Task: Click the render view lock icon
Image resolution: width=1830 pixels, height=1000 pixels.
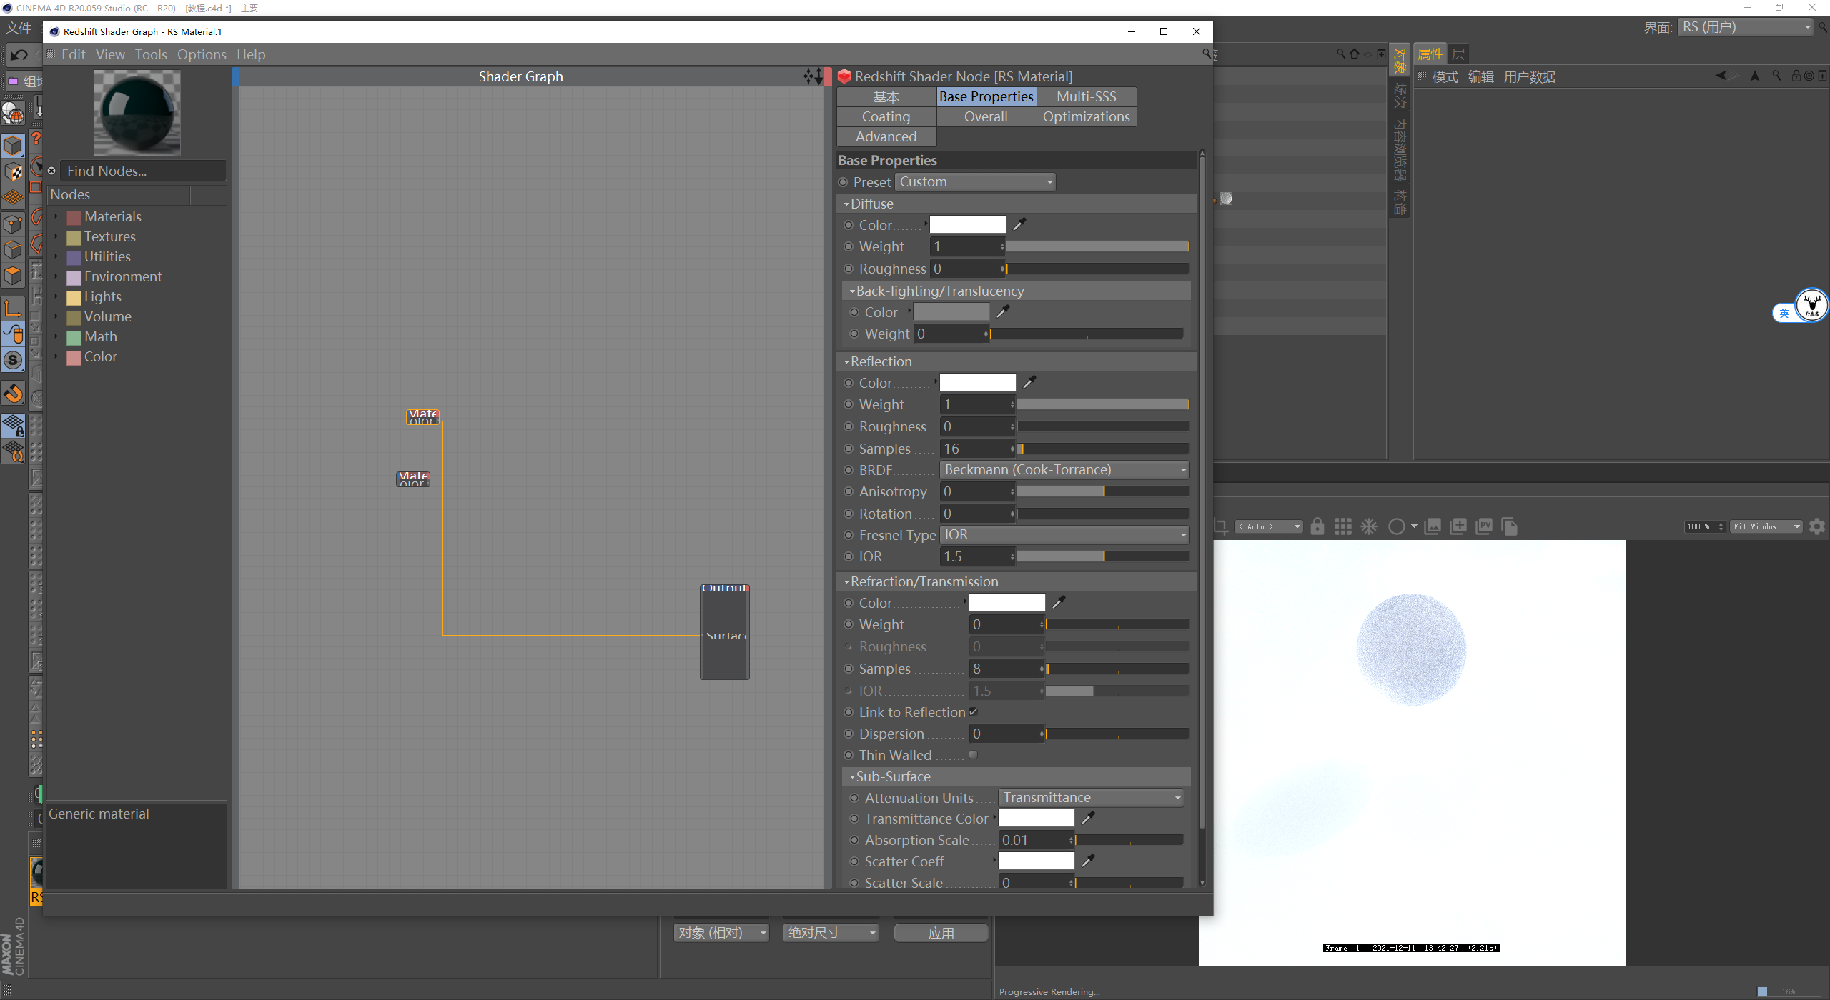Action: click(1317, 526)
